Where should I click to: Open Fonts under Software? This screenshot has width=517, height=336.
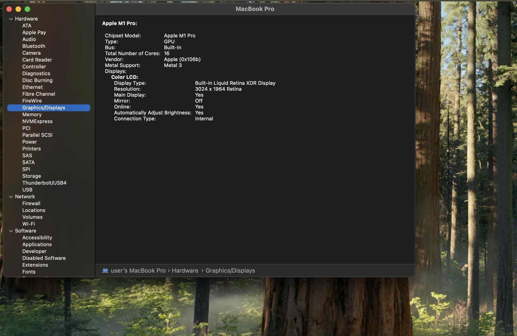[29, 272]
